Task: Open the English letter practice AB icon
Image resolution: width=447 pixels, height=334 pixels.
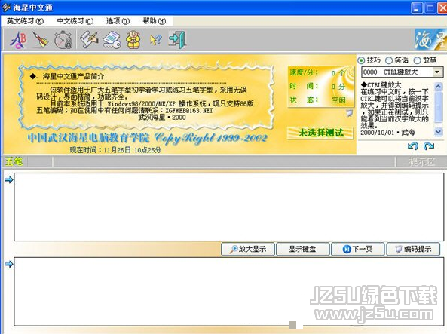Action: [18, 40]
